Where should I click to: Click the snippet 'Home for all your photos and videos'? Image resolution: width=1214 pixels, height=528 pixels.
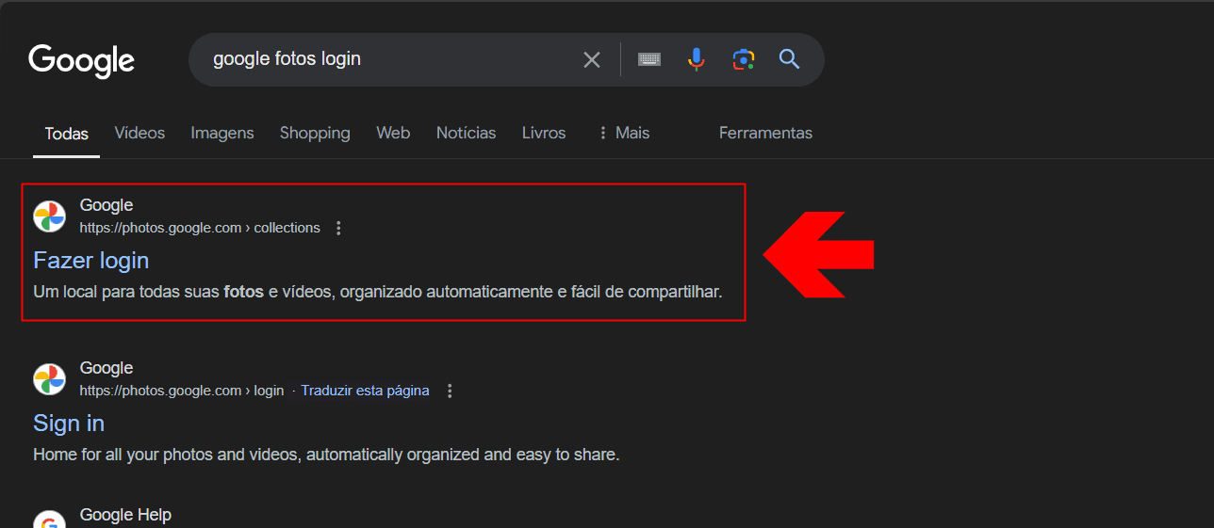pos(326,455)
